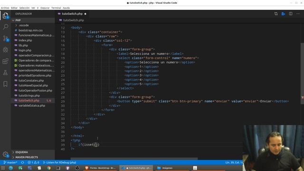Open the terminal icon in the taskbar
This screenshot has height=171, width=304.
click(58, 168)
